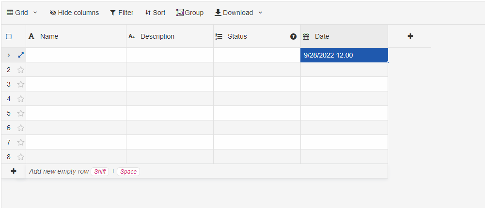485x208 pixels.
Task: Click the Date cell in row 8
Action: point(344,157)
